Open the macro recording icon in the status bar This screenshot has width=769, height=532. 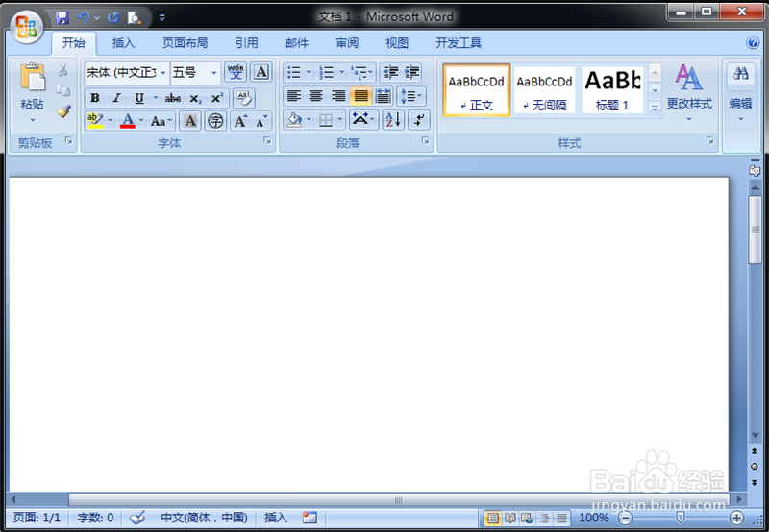pos(310,518)
